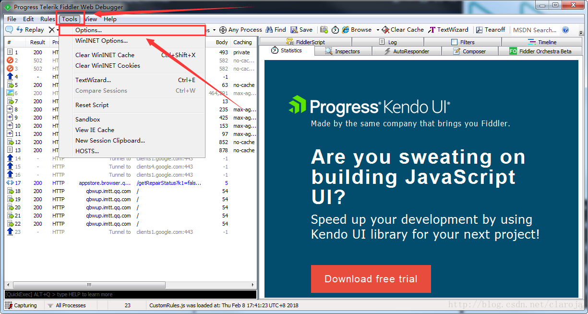Click Clear Cache in the toolbar
588x314 pixels.
pos(403,30)
